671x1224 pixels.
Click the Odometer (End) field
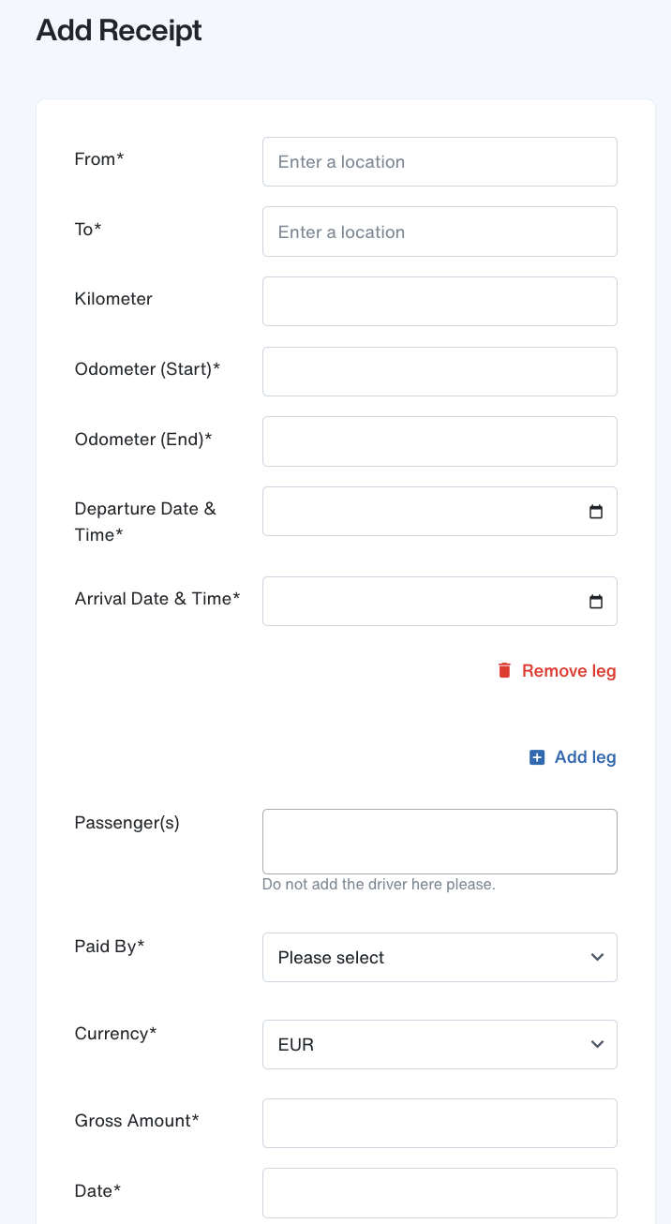440,441
